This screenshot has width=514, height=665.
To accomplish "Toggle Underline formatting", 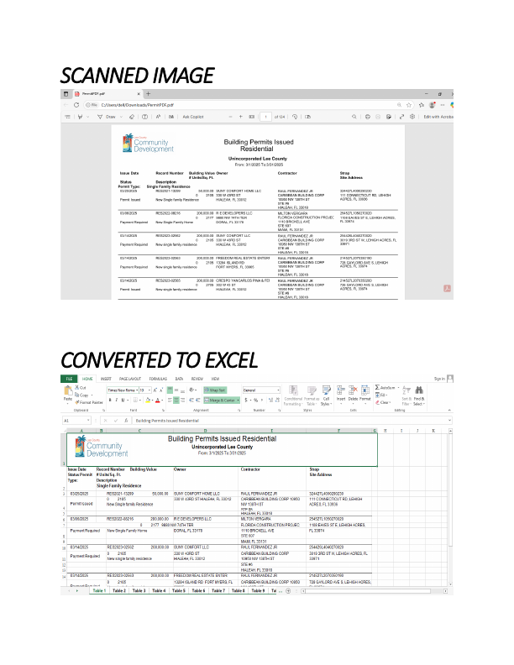I will tap(123, 400).
